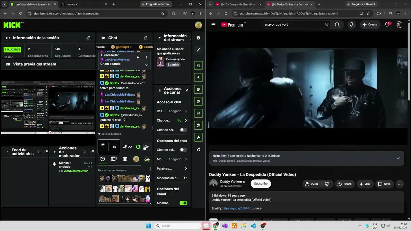Dislike the Daddy Yankee video
This screenshot has height=231, width=411.
point(327,184)
